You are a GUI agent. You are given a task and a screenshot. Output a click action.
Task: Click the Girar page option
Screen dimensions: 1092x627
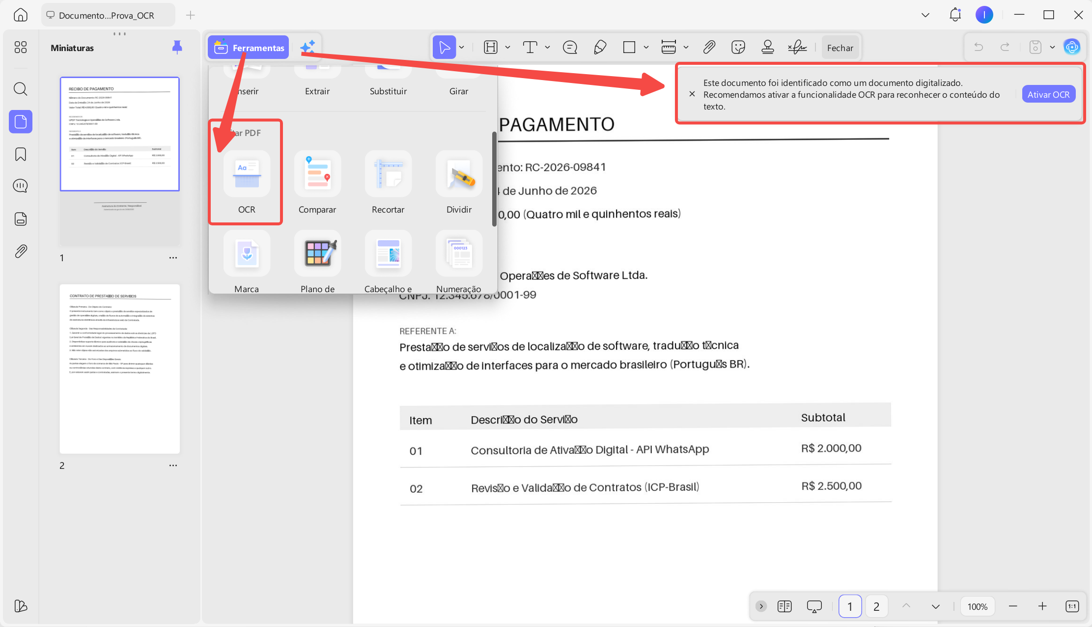pyautogui.click(x=459, y=79)
